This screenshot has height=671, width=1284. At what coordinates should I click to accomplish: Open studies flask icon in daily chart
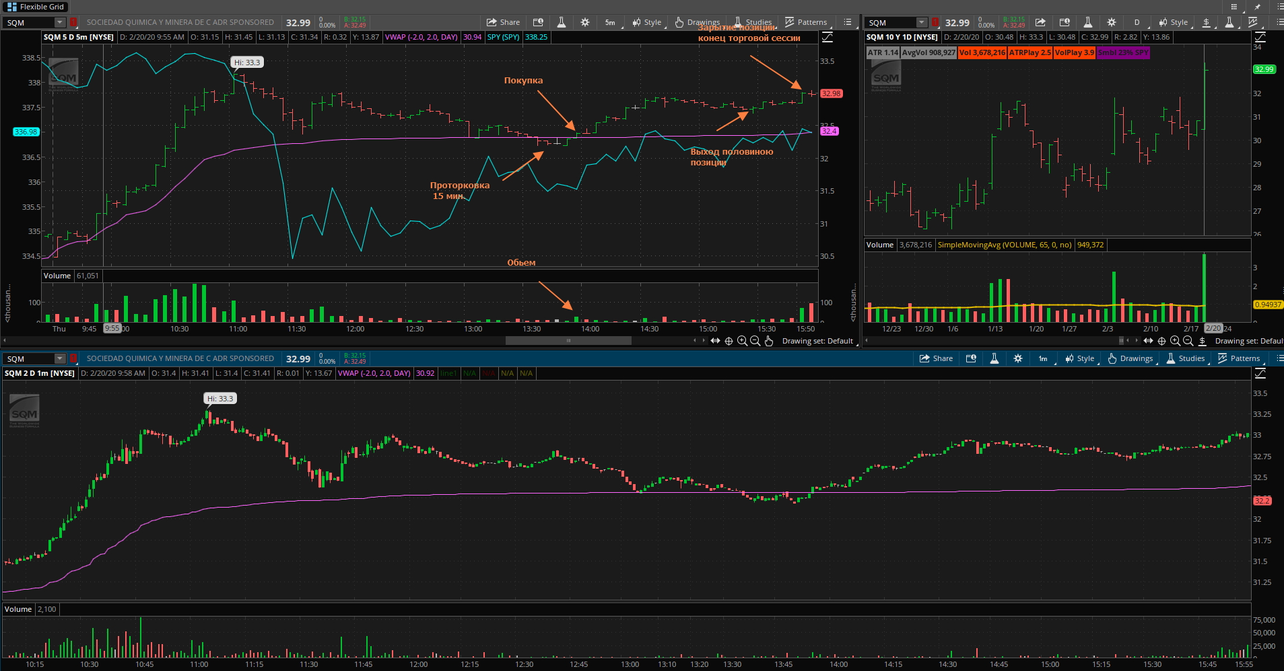1229,22
